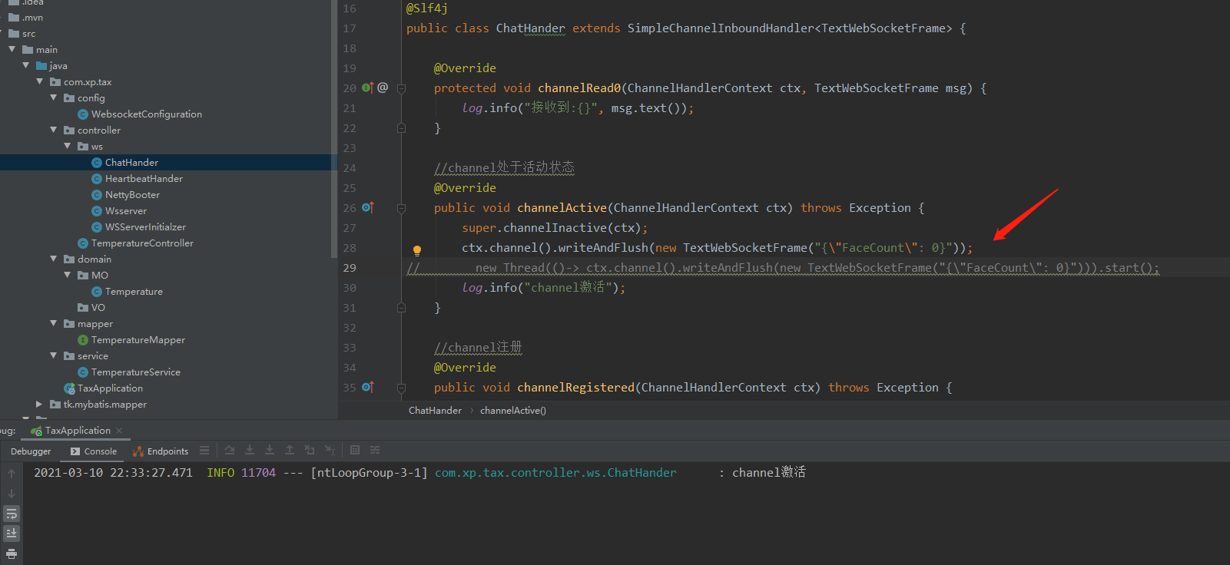Collapse the service package

pyautogui.click(x=54, y=355)
